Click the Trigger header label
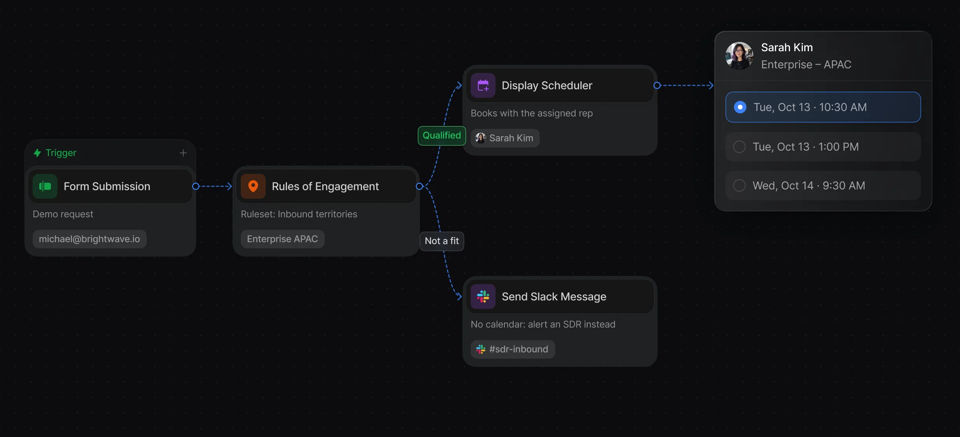The image size is (960, 437). [x=61, y=153]
